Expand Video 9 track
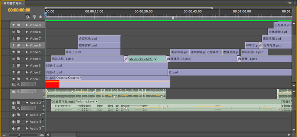 (27, 25)
